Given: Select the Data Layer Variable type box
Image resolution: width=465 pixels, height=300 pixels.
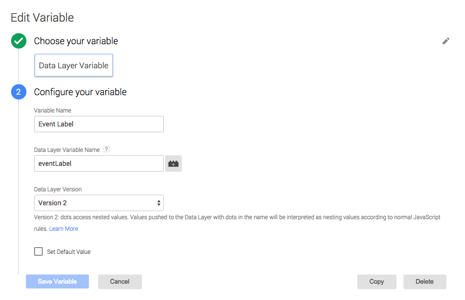Looking at the screenshot, I should (73, 65).
